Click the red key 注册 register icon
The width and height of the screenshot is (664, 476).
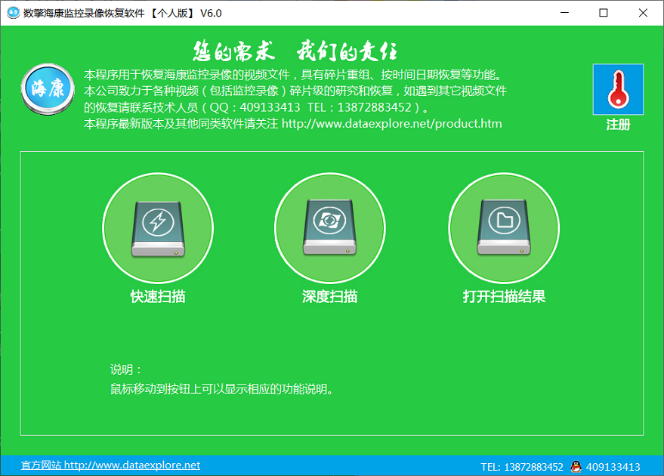(618, 89)
